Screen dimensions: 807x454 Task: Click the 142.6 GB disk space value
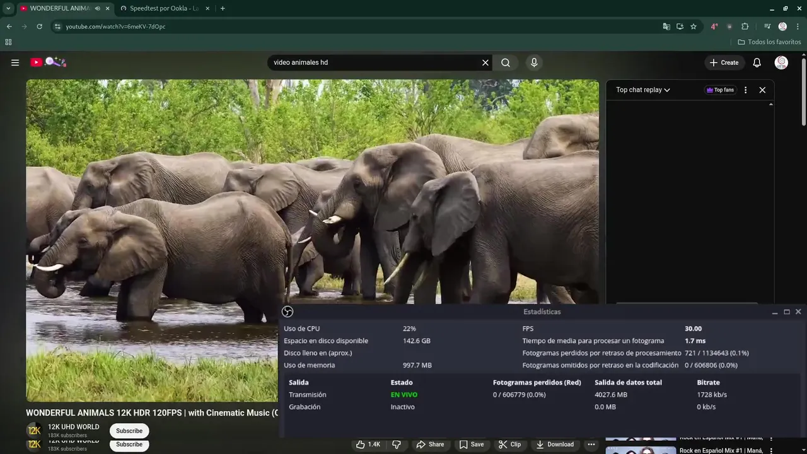(x=417, y=340)
